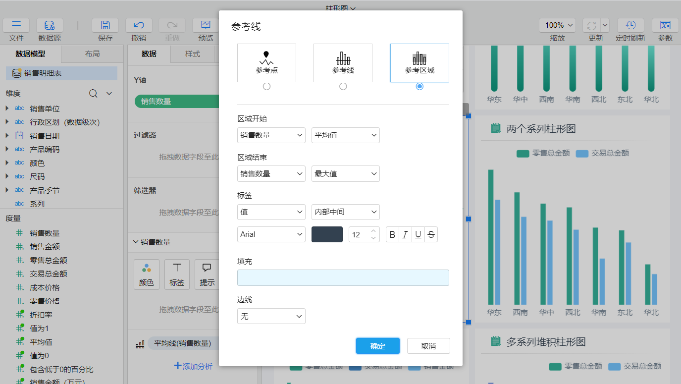681x384 pixels.
Task: Open the Preview (预览) tool
Action: (x=205, y=25)
